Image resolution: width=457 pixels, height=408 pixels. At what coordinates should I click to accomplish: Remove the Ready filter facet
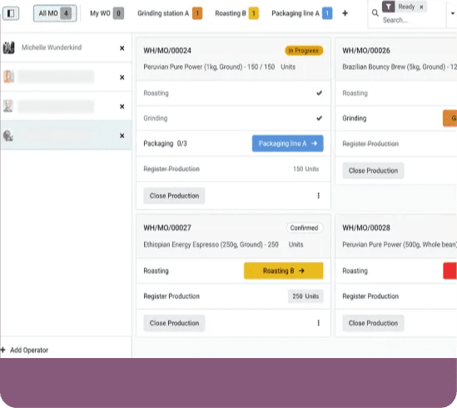coord(421,7)
